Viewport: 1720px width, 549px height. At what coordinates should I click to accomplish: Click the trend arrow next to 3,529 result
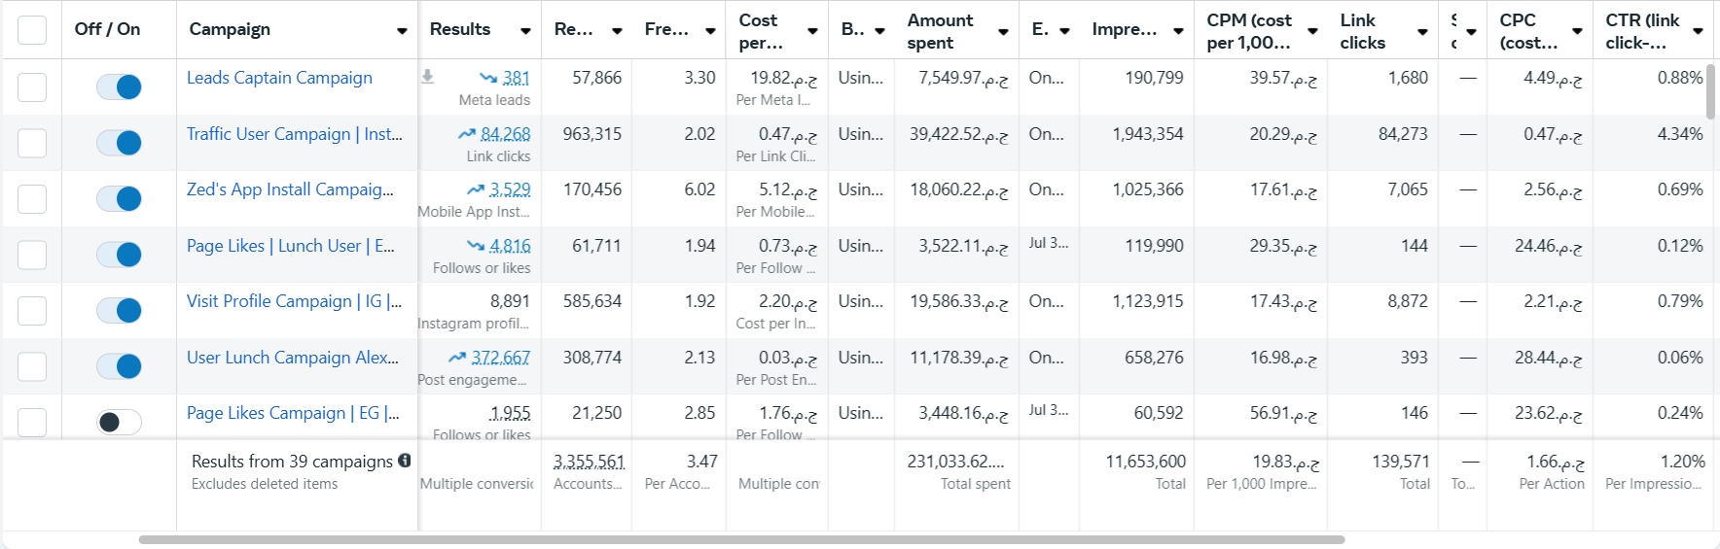476,189
